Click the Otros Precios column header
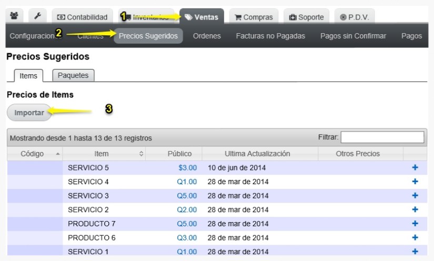434x261 pixels. click(360, 154)
